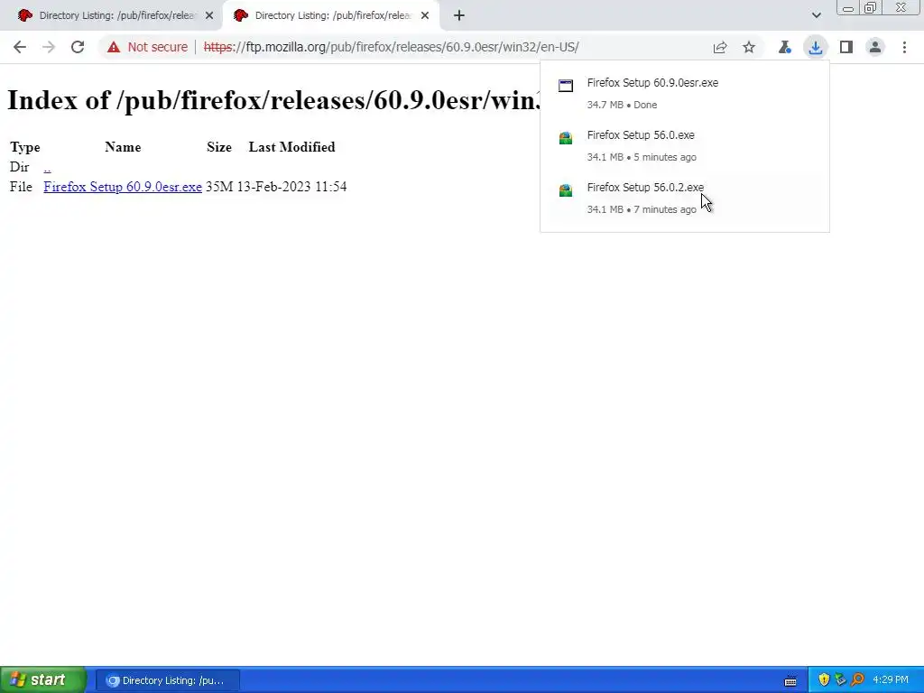Click the 4:29 PM clock
This screenshot has height=693, width=924.
coord(891,680)
